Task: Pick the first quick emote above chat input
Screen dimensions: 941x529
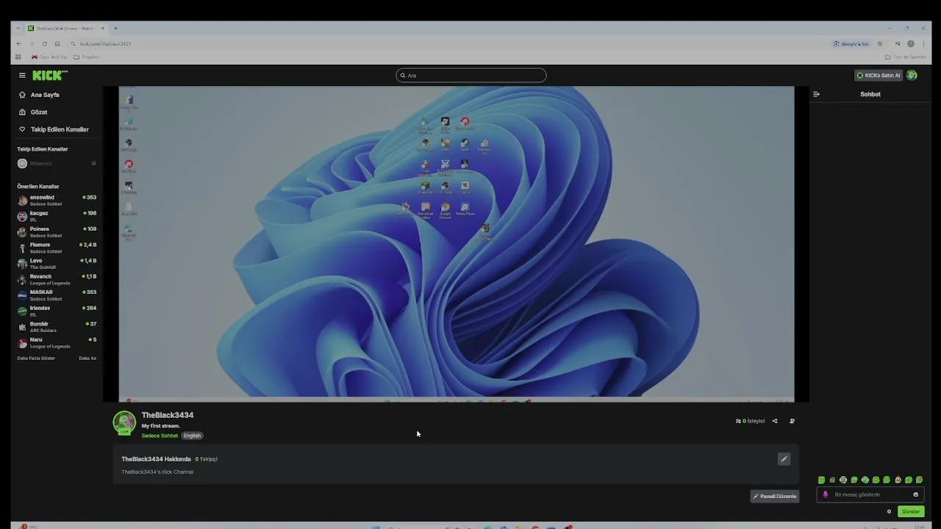Action: (x=822, y=480)
